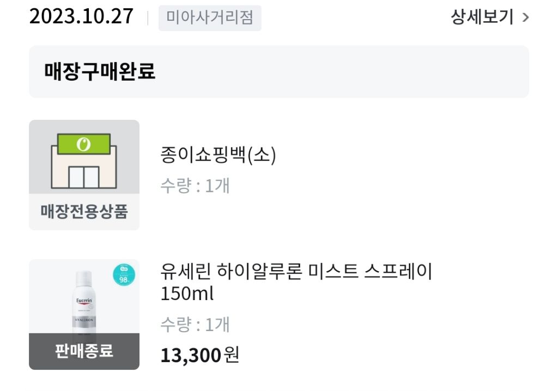The width and height of the screenshot is (558, 391).
Task: Click the 매장전용상품 label
Action: pos(84,212)
